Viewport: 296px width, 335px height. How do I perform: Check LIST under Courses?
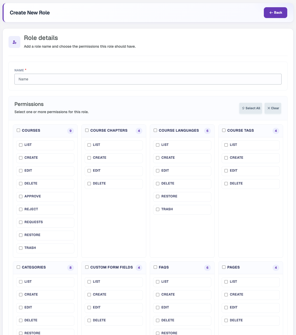coord(21,145)
